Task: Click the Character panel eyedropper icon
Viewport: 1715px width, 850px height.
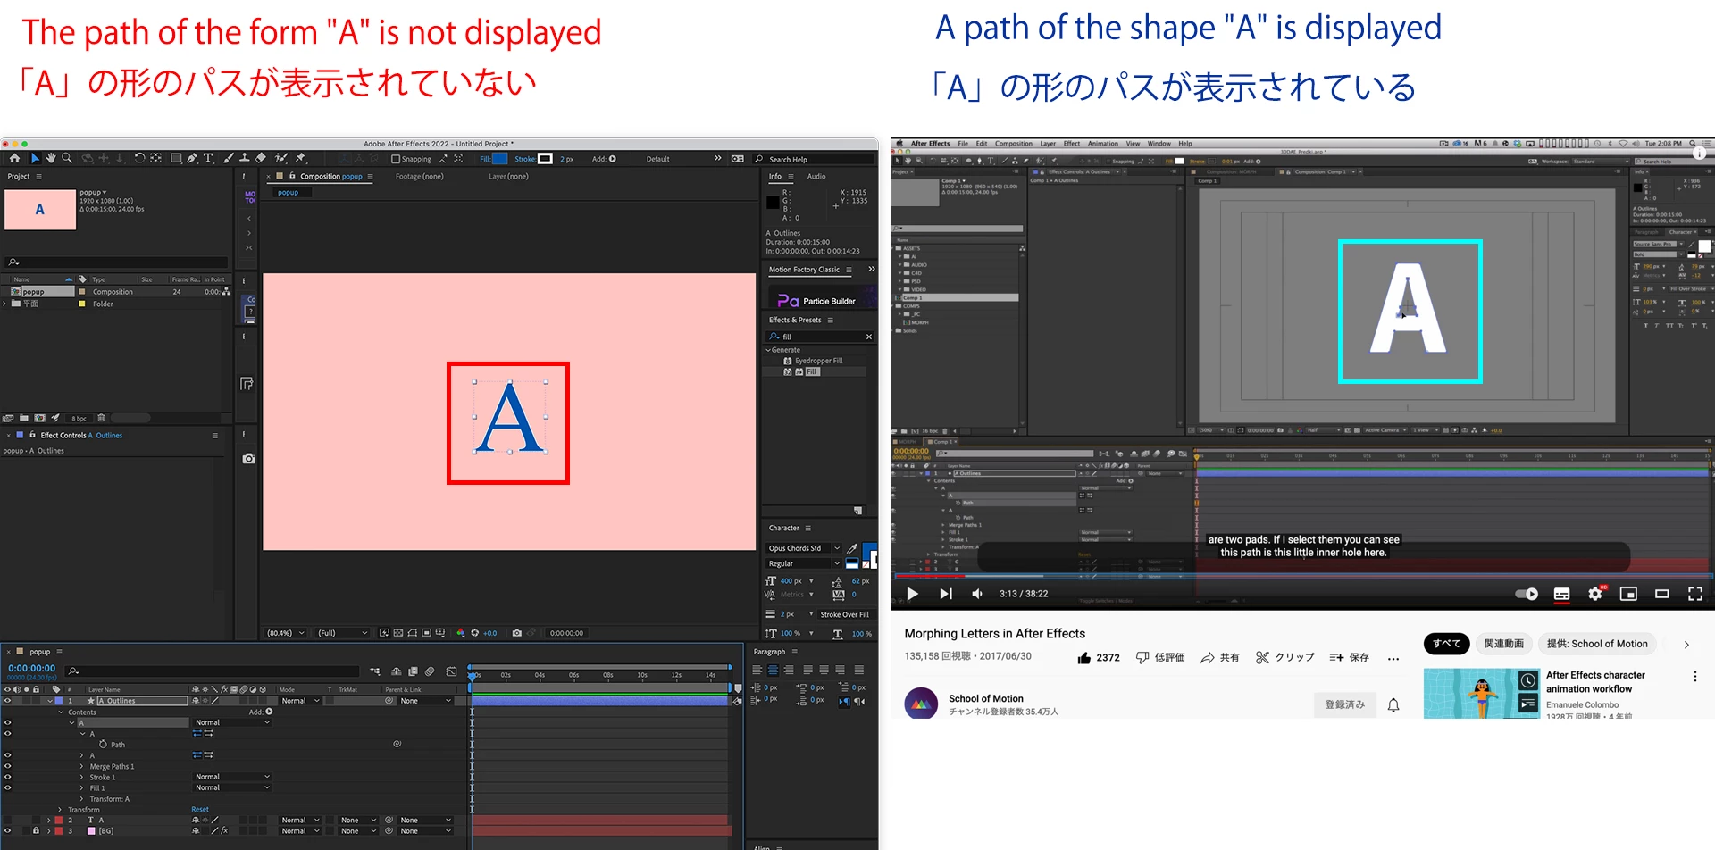Action: tap(852, 548)
